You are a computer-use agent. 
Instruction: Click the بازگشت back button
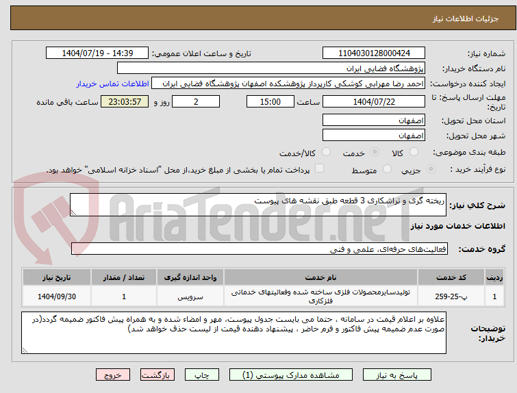coord(157,375)
